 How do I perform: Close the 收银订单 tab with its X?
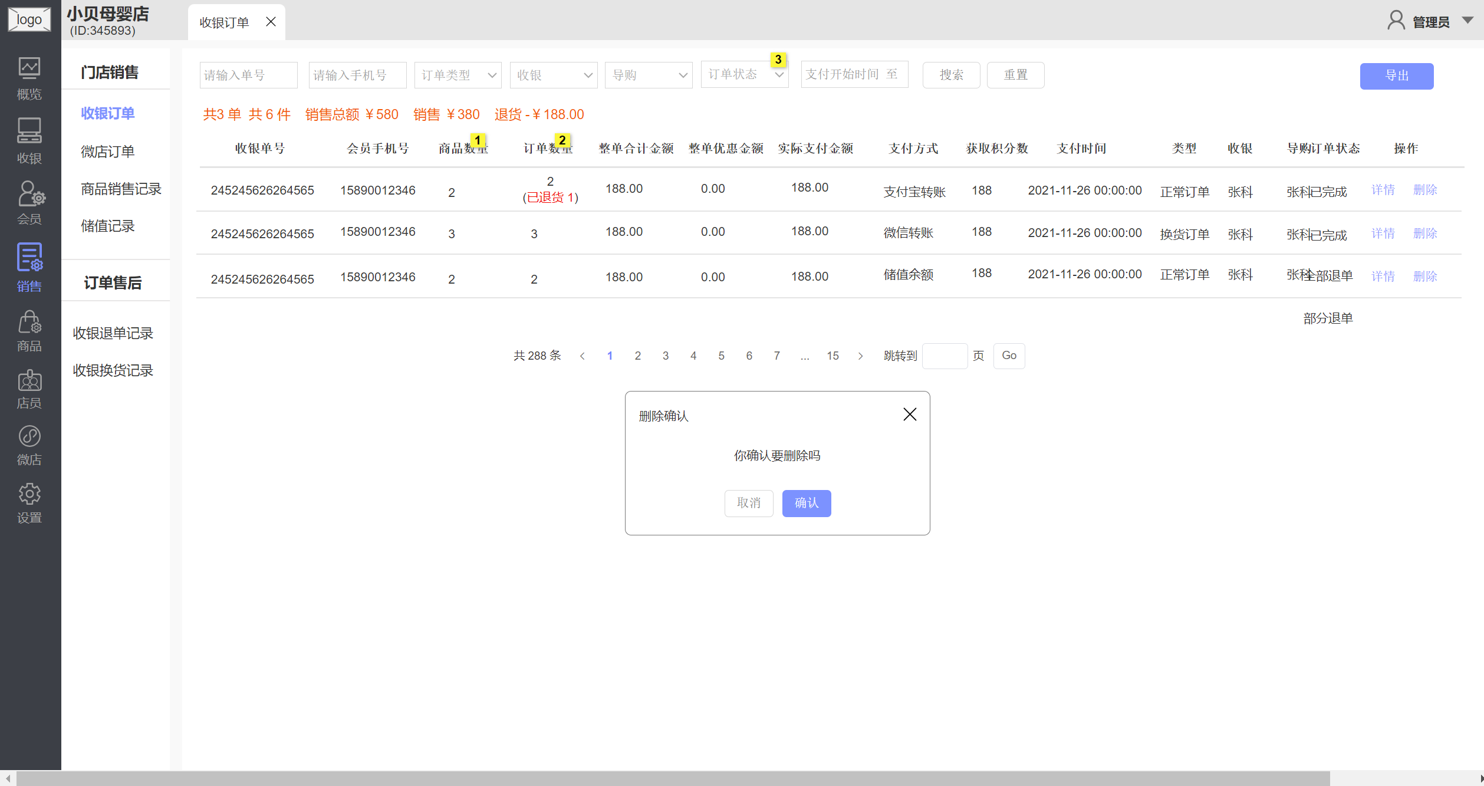[x=271, y=22]
